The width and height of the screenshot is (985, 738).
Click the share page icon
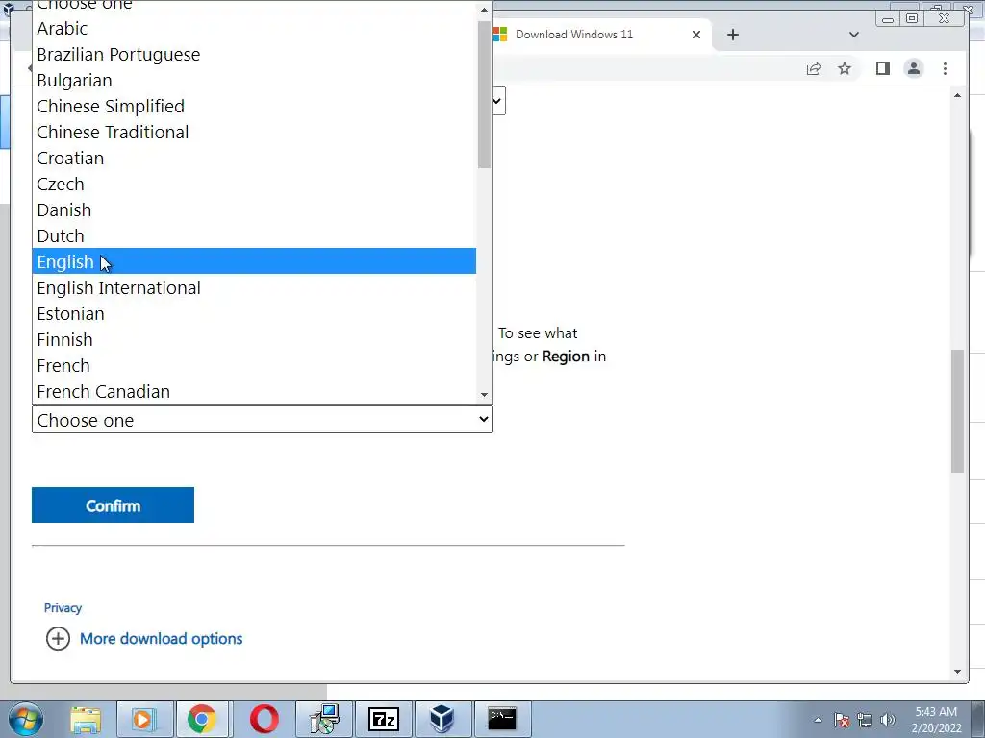point(814,69)
